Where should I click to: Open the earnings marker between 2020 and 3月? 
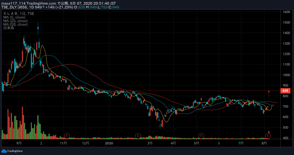point(138,136)
